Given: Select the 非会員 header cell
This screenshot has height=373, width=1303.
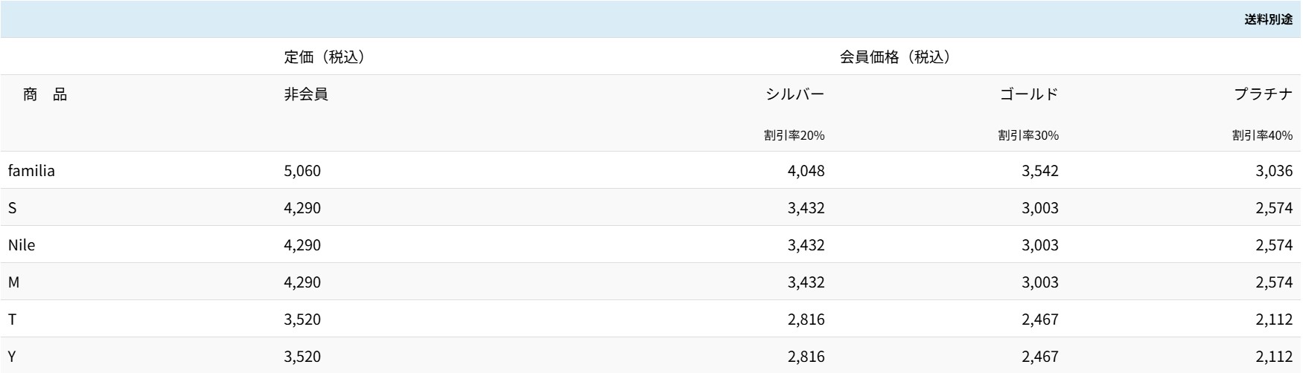Looking at the screenshot, I should pos(305,94).
